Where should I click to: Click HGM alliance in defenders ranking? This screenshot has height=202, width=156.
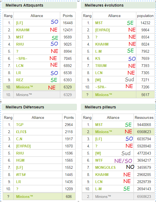click(x=20, y=160)
